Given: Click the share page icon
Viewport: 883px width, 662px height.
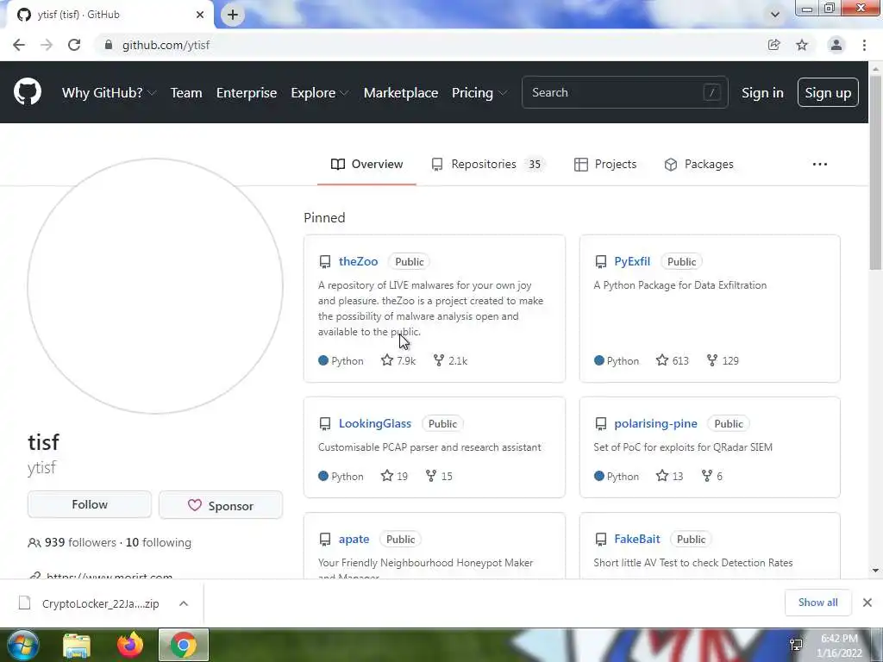Looking at the screenshot, I should pyautogui.click(x=774, y=45).
